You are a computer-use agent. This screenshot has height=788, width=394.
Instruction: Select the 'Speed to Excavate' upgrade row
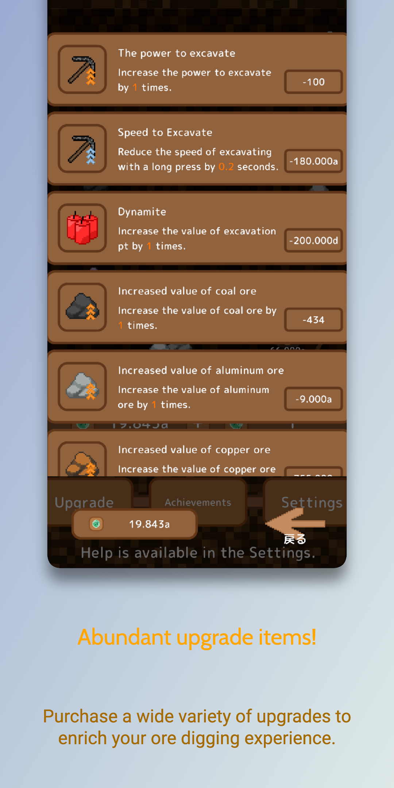tap(197, 149)
